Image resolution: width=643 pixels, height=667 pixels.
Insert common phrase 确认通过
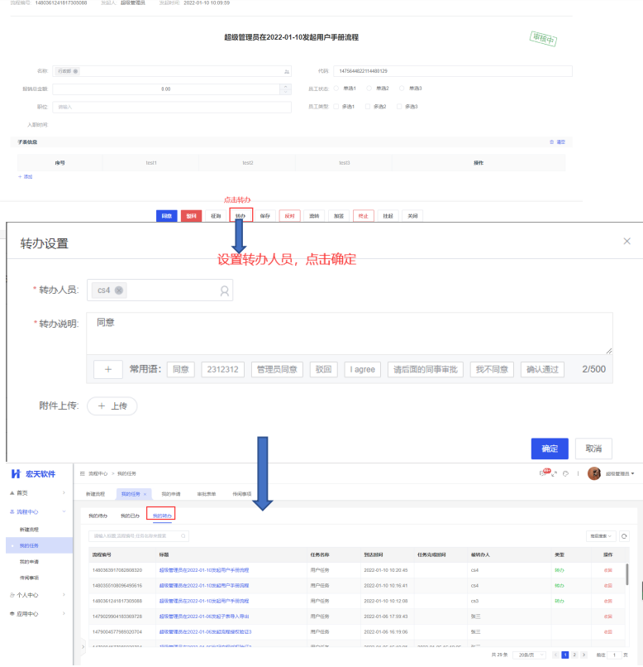(542, 369)
